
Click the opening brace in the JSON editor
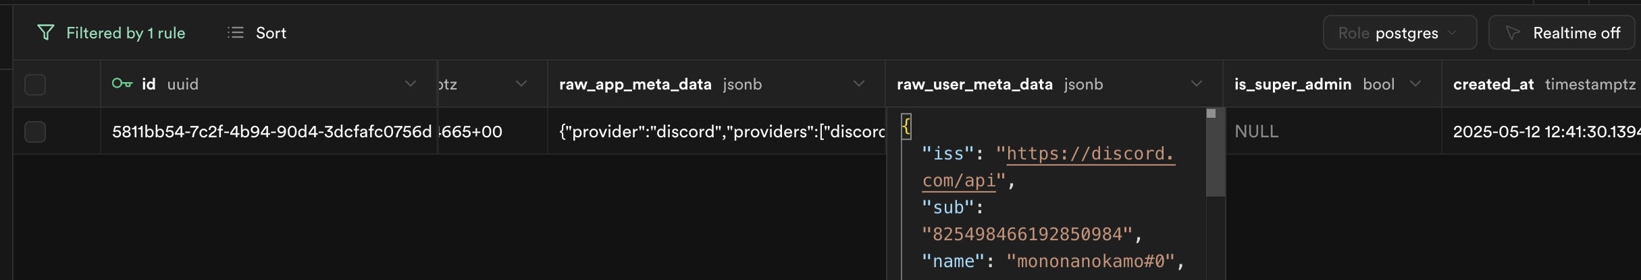click(906, 126)
